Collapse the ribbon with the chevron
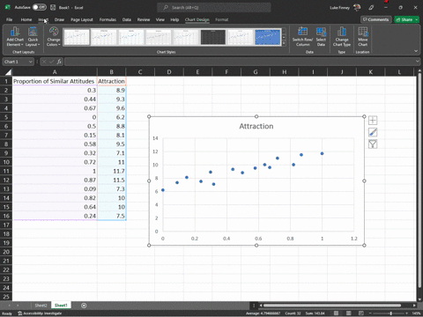423x317 pixels. pyautogui.click(x=416, y=51)
